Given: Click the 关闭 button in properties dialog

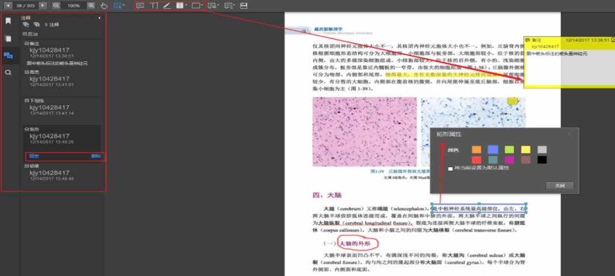Looking at the screenshot, I should 560,185.
